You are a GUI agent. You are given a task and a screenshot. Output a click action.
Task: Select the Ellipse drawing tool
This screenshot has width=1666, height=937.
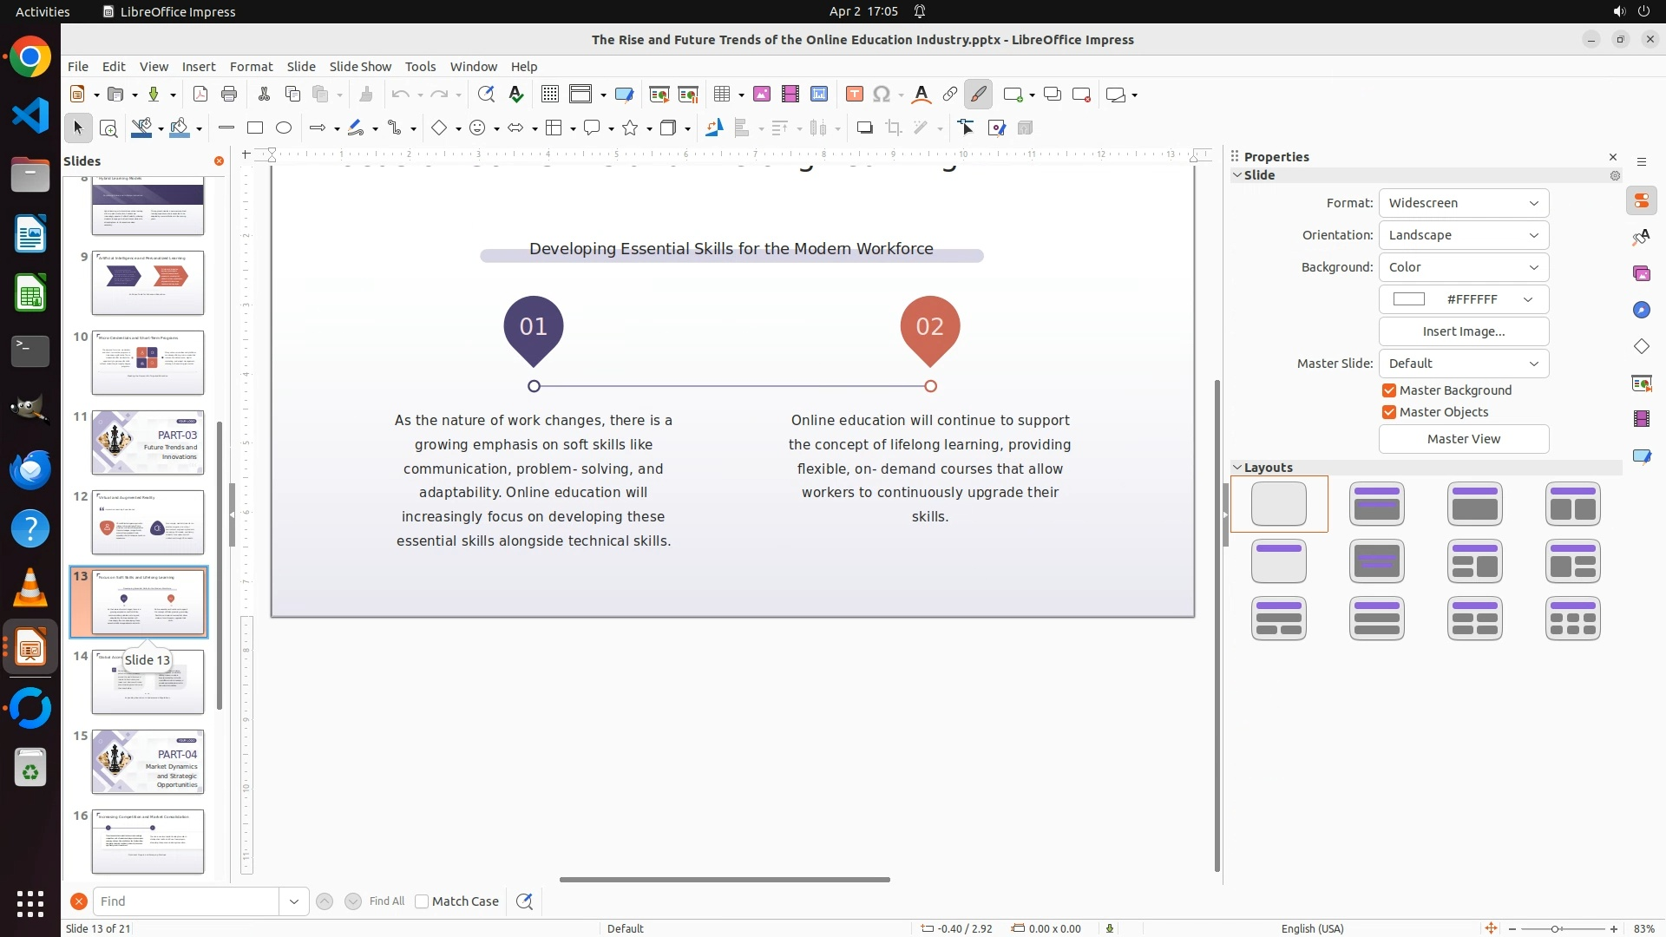pyautogui.click(x=284, y=128)
